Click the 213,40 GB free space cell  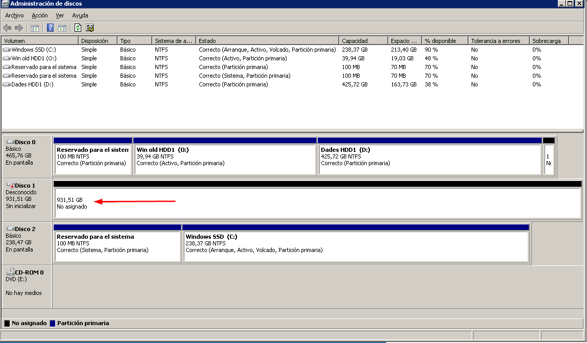(x=404, y=50)
